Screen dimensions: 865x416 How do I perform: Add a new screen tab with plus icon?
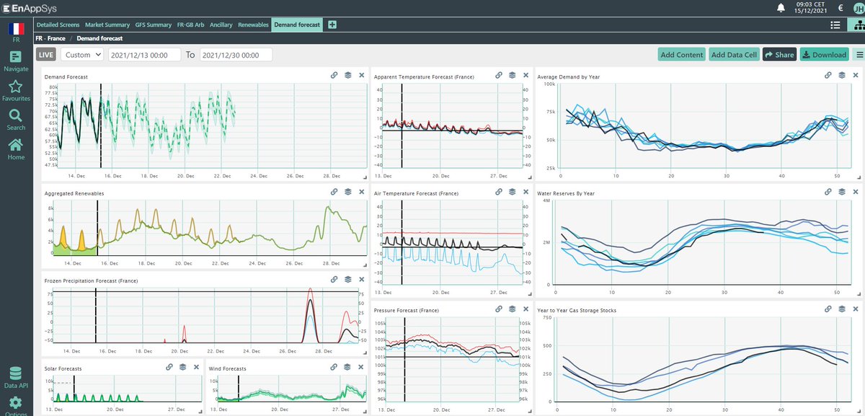(x=332, y=25)
